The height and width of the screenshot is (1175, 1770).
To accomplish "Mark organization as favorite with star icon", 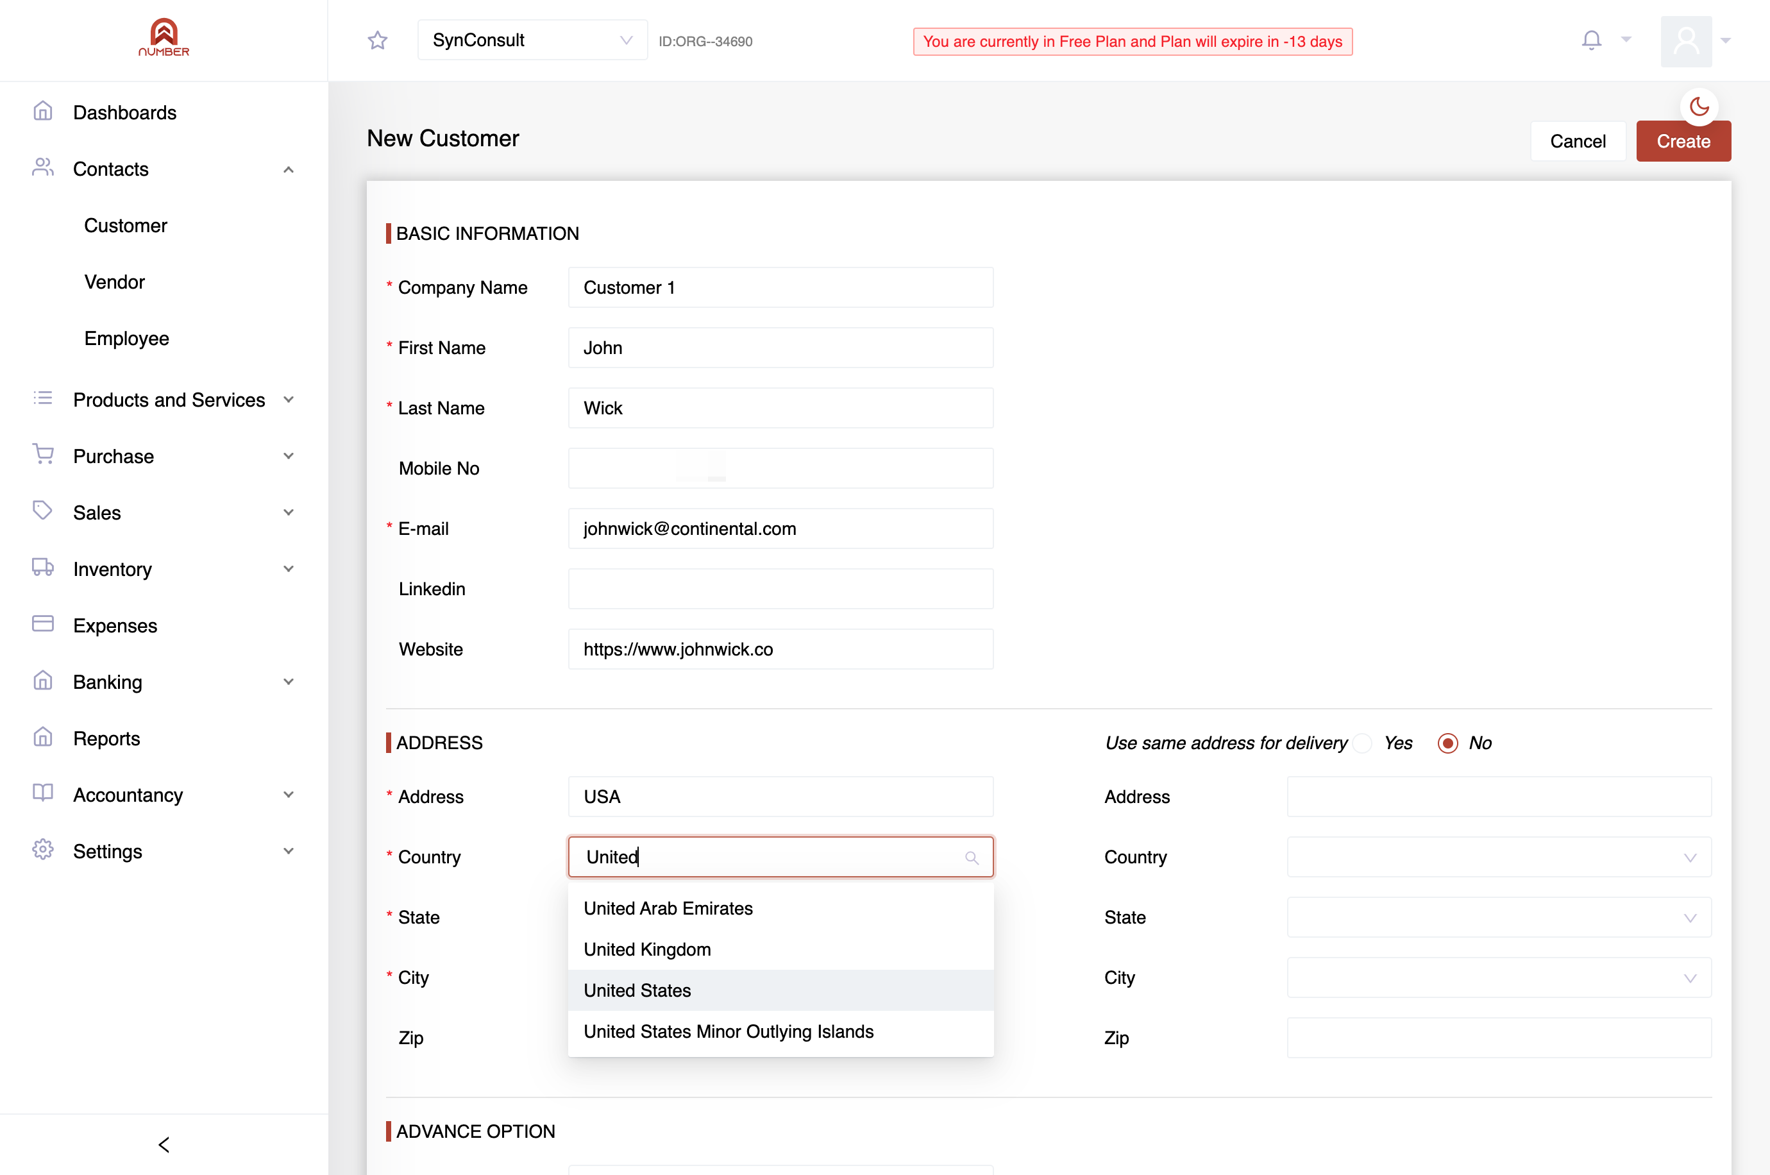I will coord(378,40).
